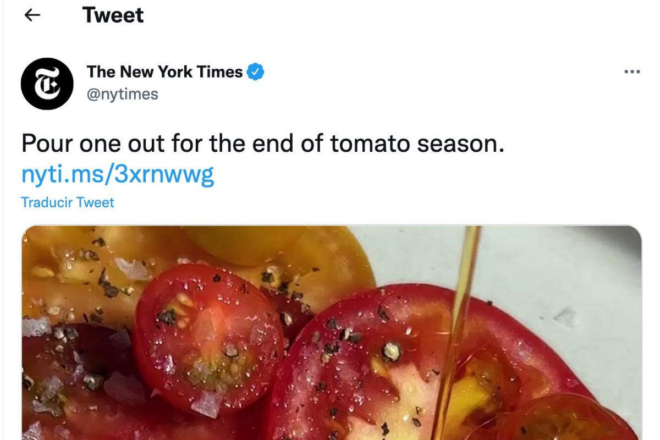The width and height of the screenshot is (660, 440).
Task: Open The New York Times profile avatar
Action: click(47, 84)
